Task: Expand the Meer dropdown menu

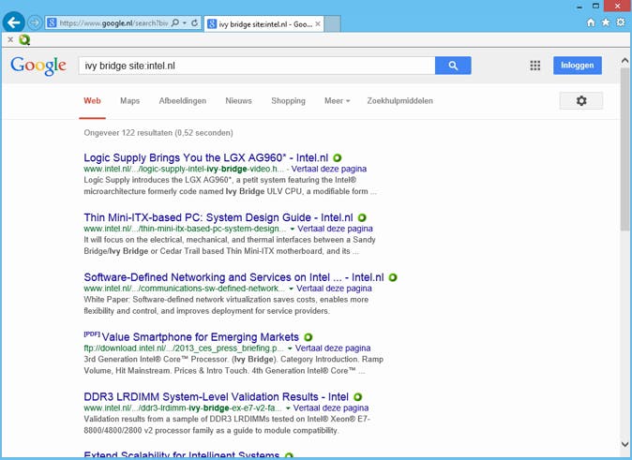Action: coord(337,100)
